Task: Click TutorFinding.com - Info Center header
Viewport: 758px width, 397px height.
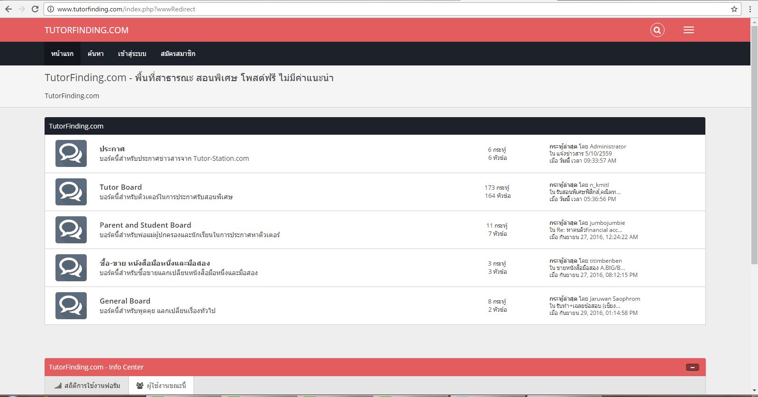Action: (96, 367)
